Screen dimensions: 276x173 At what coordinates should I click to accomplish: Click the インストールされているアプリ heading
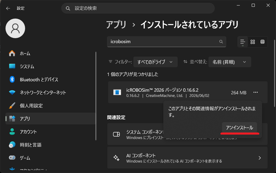[189, 25]
